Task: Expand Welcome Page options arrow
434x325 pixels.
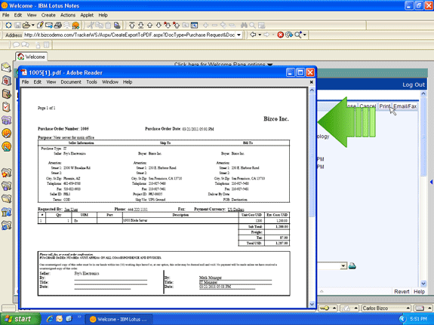Action: (x=270, y=64)
